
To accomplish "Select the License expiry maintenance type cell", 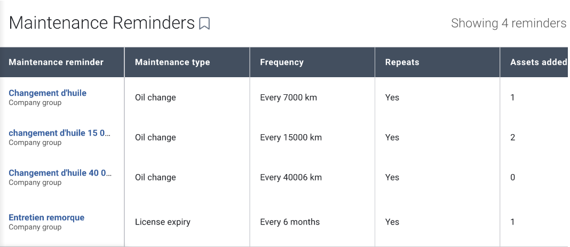I will [162, 222].
